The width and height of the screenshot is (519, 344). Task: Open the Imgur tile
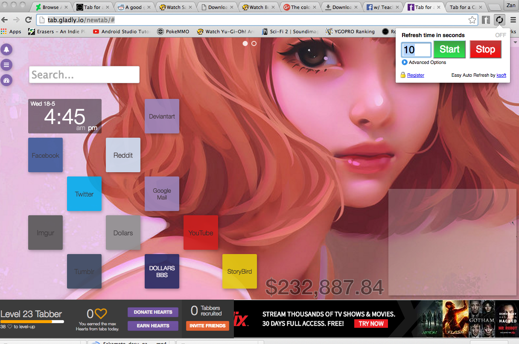(45, 233)
